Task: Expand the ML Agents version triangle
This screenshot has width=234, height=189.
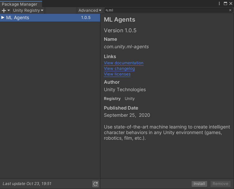Action: [x=3, y=18]
